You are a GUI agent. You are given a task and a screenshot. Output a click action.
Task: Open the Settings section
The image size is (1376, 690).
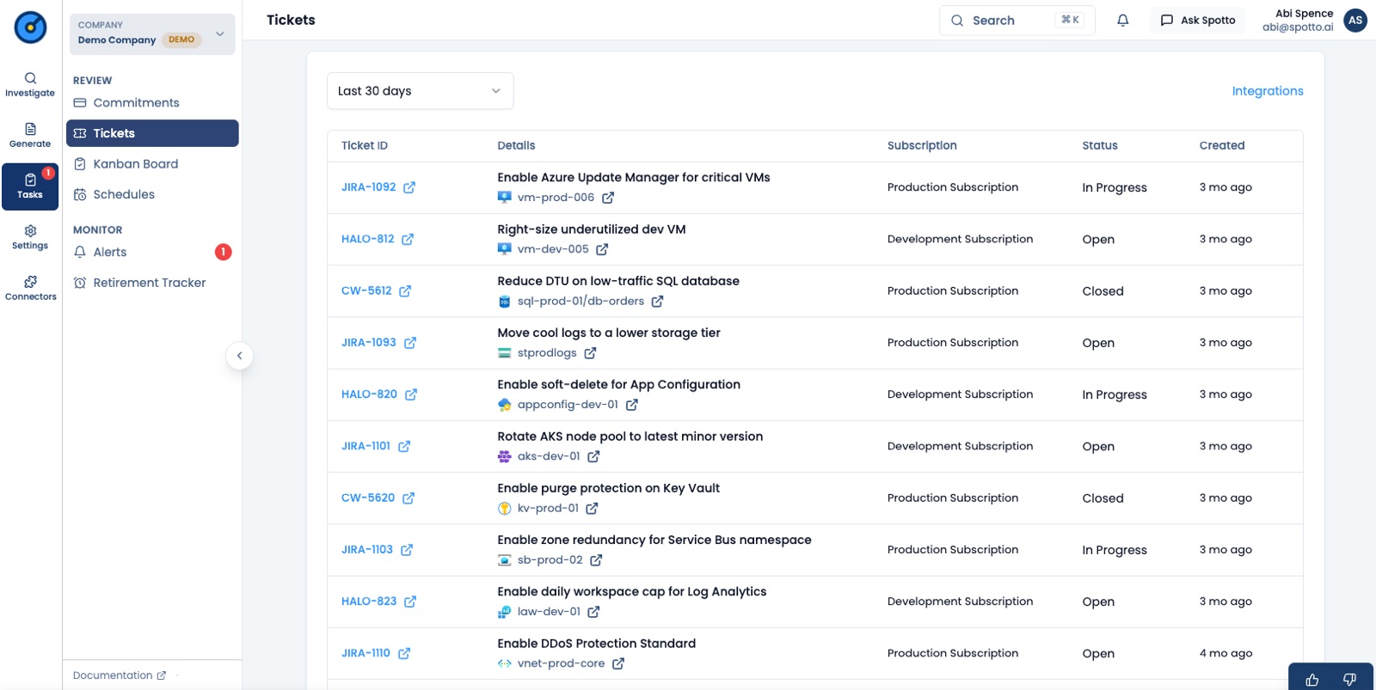pyautogui.click(x=30, y=237)
